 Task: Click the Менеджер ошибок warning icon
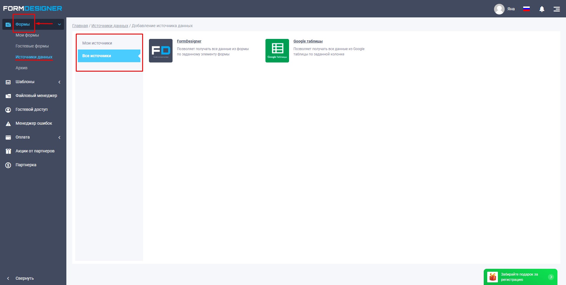[x=8, y=123]
